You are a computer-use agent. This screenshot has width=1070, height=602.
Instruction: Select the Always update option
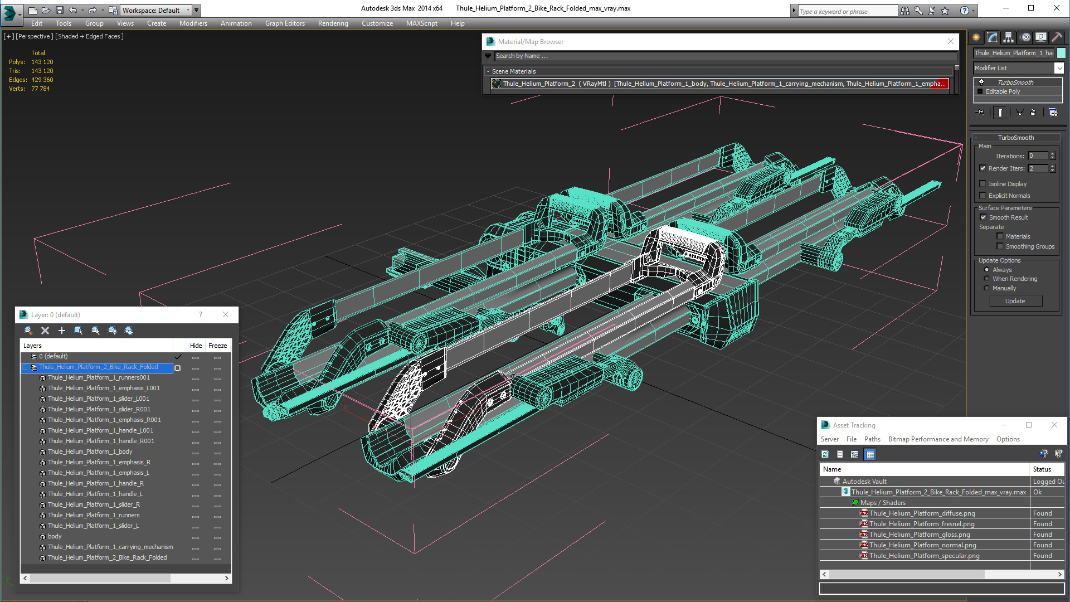(x=986, y=270)
